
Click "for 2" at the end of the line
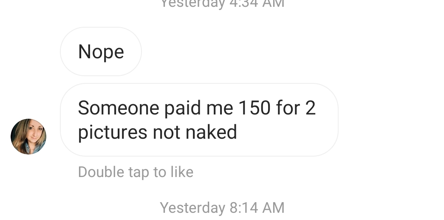(x=296, y=108)
